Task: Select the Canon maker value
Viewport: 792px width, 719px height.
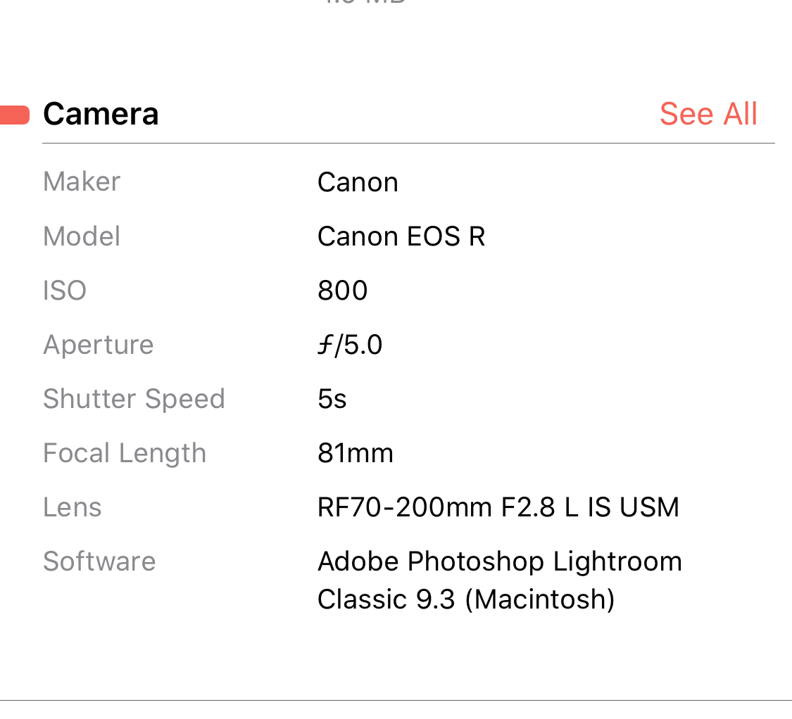Action: click(x=358, y=182)
